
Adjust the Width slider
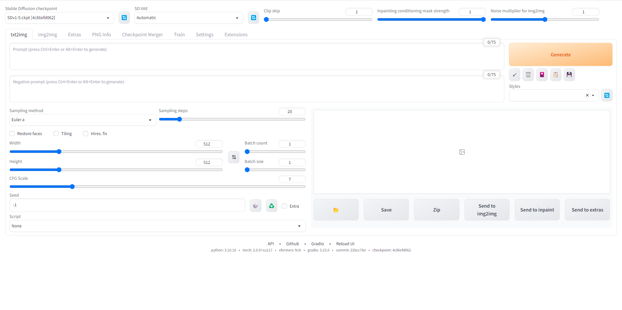pos(116,152)
